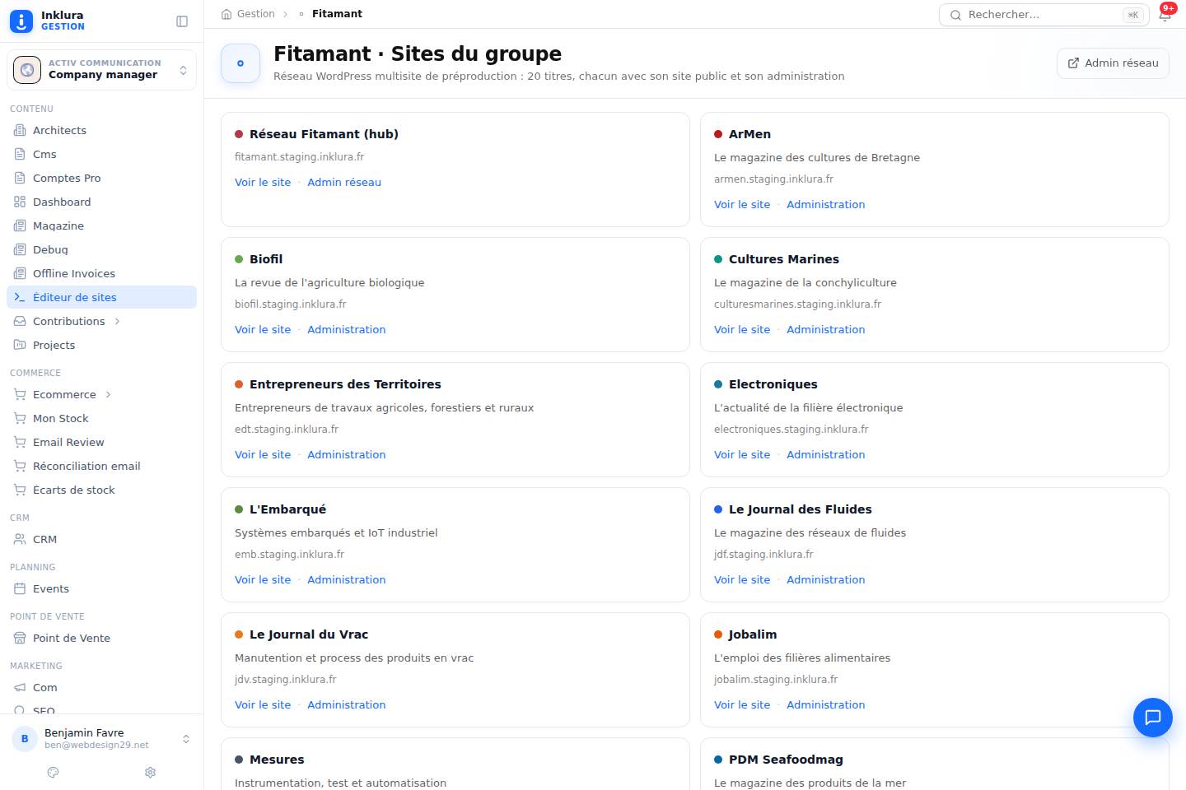Click the Offline Invoices icon
The height and width of the screenshot is (790, 1186).
point(20,273)
